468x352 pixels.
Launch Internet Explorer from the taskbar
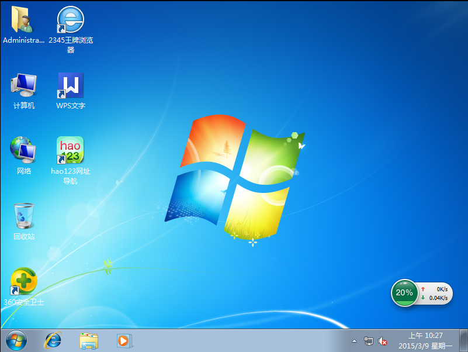tap(53, 341)
